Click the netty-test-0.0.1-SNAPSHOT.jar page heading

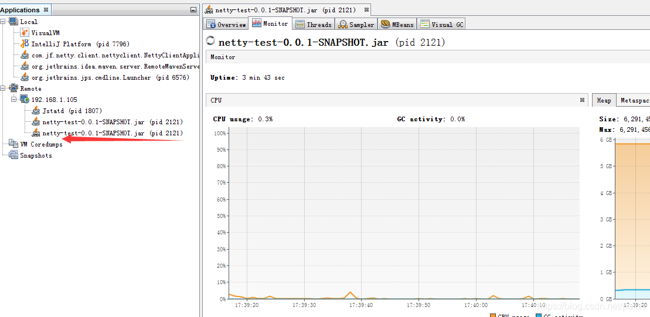(332, 42)
